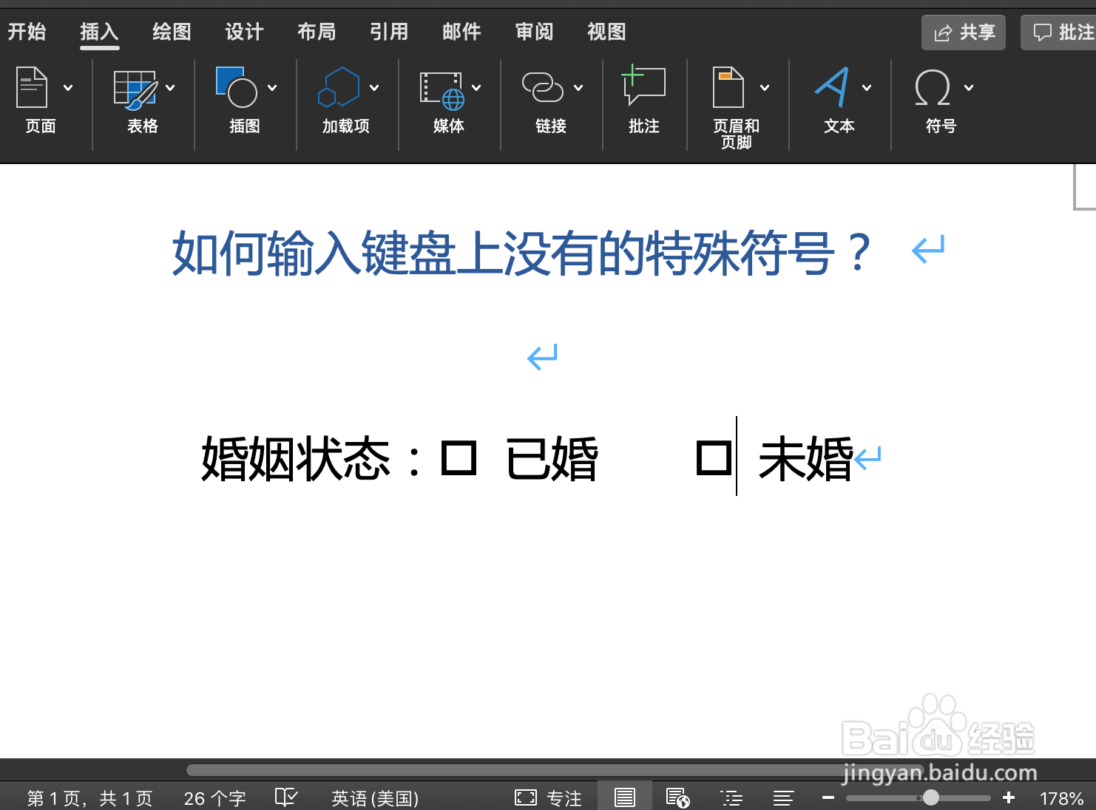
Task: Click the Header and Footer (页眉和页脚) icon
Action: pyautogui.click(x=728, y=87)
